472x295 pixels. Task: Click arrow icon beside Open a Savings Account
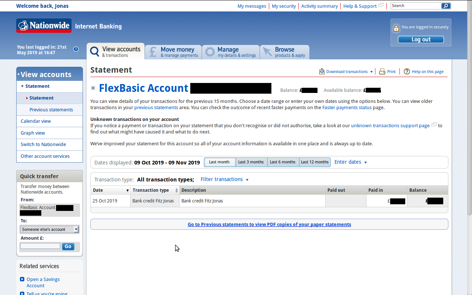22,280
